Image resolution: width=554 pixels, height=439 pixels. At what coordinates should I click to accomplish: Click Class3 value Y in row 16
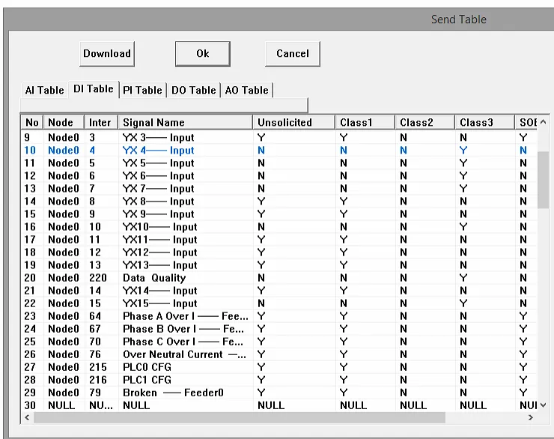pyautogui.click(x=463, y=226)
